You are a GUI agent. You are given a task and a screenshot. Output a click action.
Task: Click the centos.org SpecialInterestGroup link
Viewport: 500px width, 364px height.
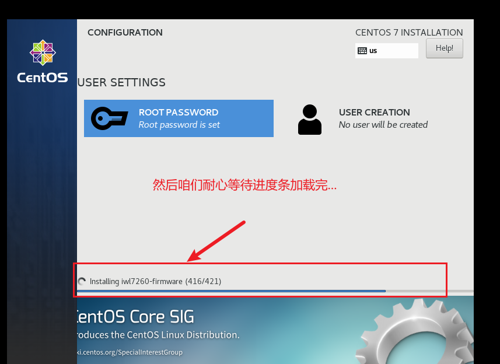[x=130, y=352]
